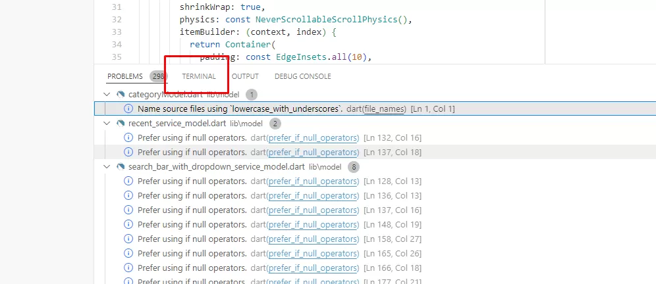
Task: Open prefer_if_null_operators link at Ln 148, Col 19
Action: [312, 225]
